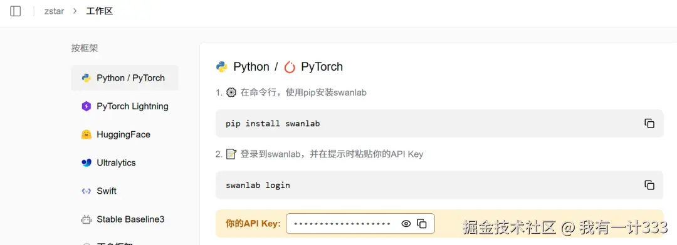Click the Stable Baseline3 robot icon
Viewport: 677px width, 245px height.
click(87, 219)
